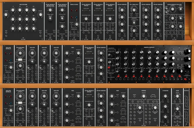Click the stage 4 Set button

141,76
